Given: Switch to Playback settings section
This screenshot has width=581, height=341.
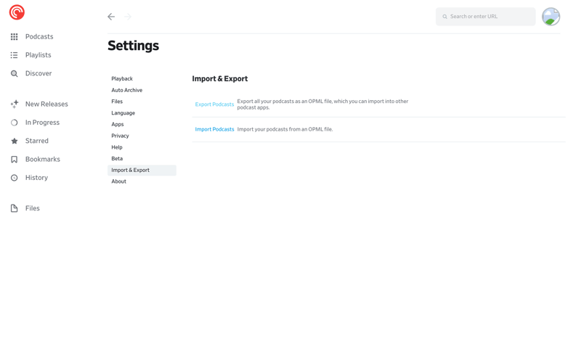Looking at the screenshot, I should pos(122,79).
